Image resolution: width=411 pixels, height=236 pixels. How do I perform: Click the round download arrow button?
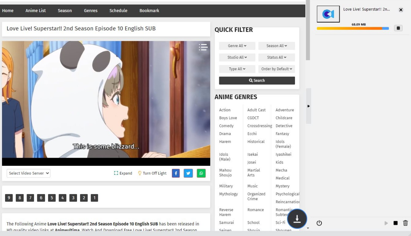coord(297,219)
